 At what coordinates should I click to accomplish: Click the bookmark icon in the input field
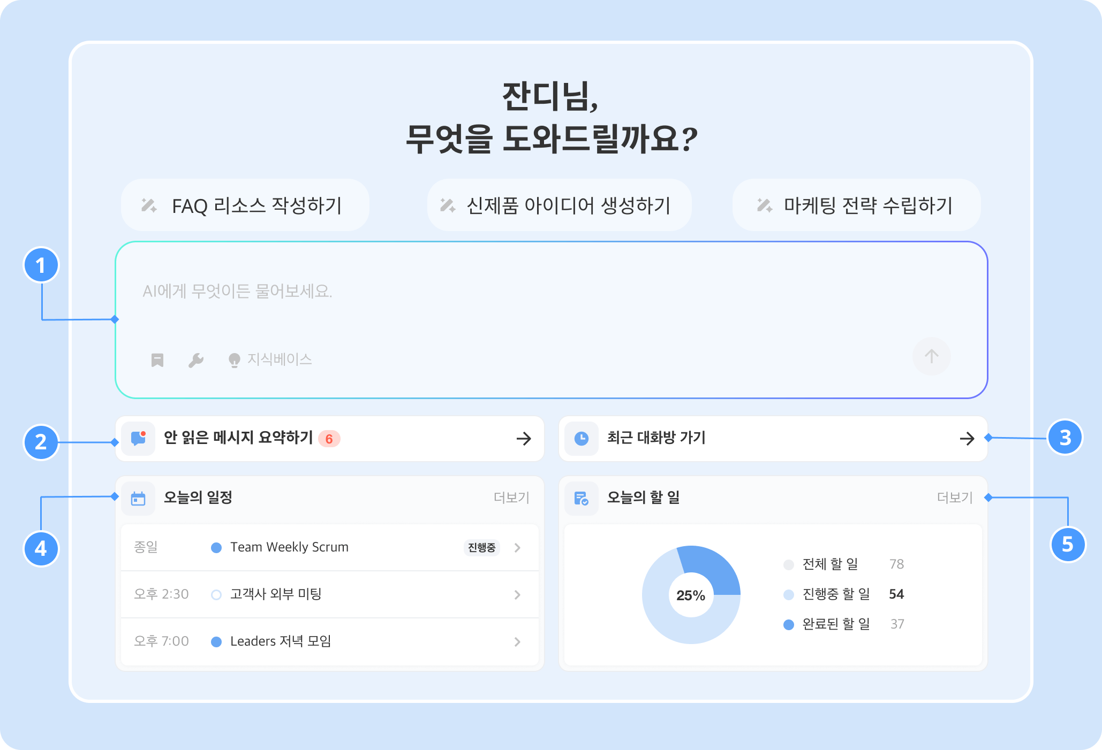tap(157, 359)
